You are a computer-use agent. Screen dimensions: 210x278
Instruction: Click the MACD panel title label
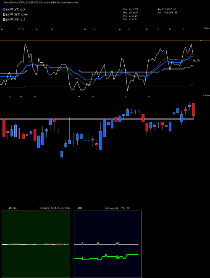(x=13, y=208)
